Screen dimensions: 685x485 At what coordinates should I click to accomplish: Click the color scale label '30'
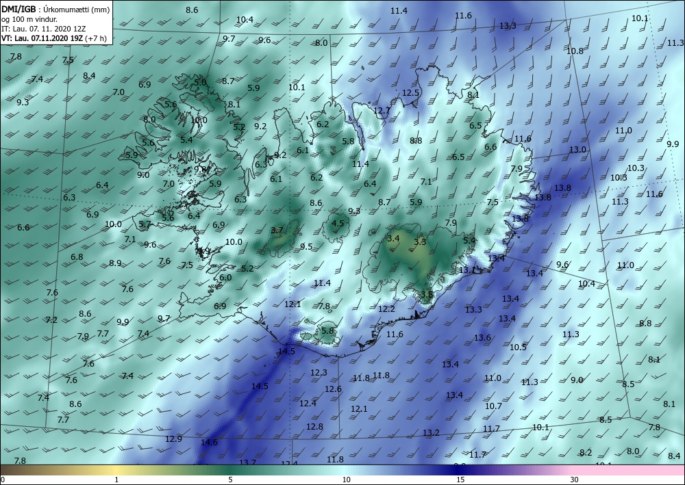click(575, 480)
